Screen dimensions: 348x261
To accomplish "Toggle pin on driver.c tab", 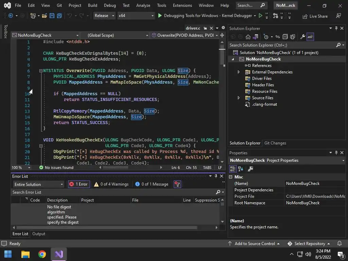I will pyautogui.click(x=205, y=28).
